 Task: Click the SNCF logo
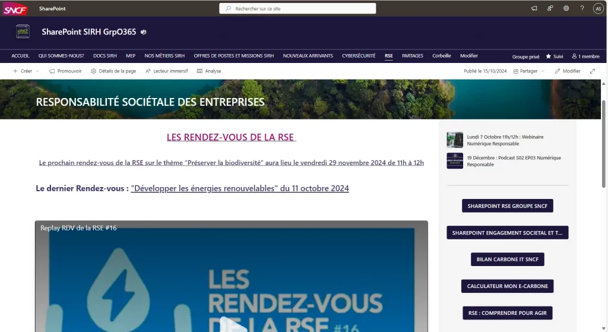point(15,8)
